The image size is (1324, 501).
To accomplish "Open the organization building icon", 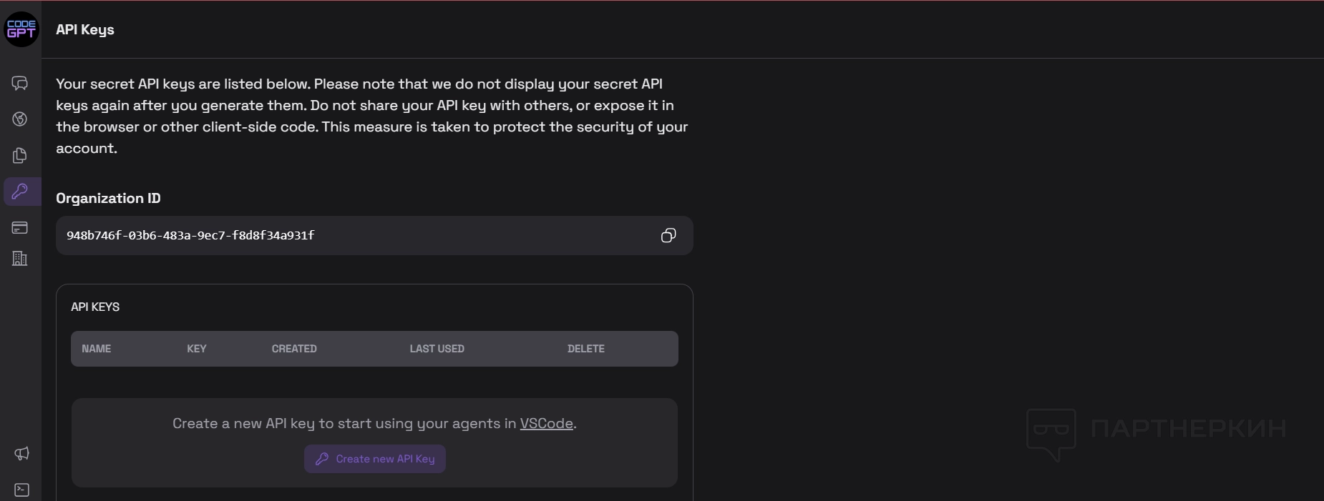I will point(20,258).
